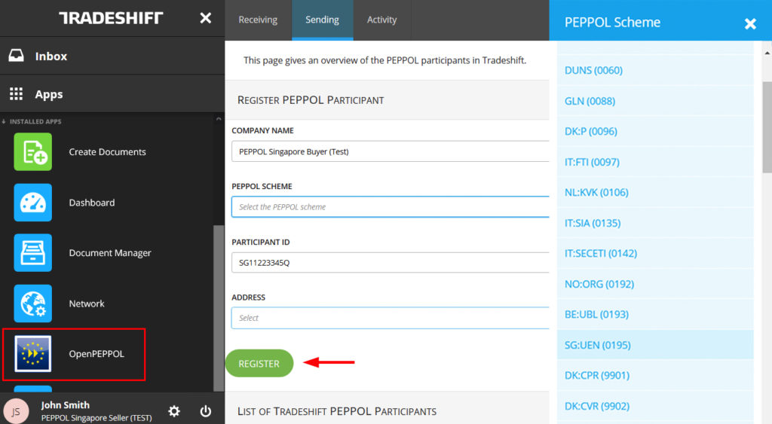This screenshot has width=772, height=424.
Task: Click the Participant ID input field
Action: pyautogui.click(x=391, y=263)
